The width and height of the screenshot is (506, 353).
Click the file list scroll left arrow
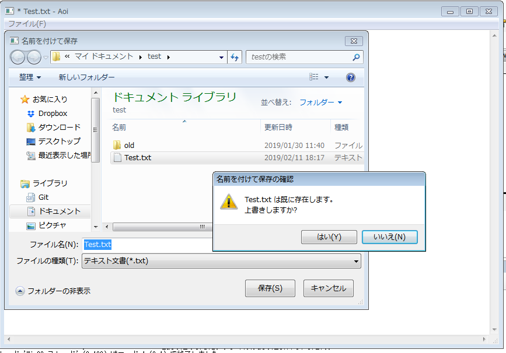(x=107, y=227)
